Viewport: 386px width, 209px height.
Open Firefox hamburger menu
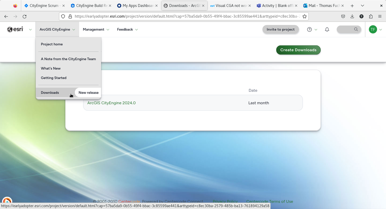(380, 17)
